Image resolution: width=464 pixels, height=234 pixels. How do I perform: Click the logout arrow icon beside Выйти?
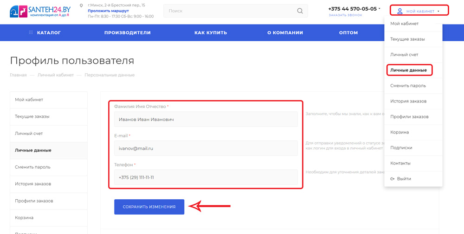coord(393,179)
